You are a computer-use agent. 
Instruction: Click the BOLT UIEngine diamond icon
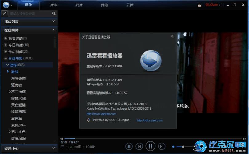pyautogui.click(x=89, y=120)
